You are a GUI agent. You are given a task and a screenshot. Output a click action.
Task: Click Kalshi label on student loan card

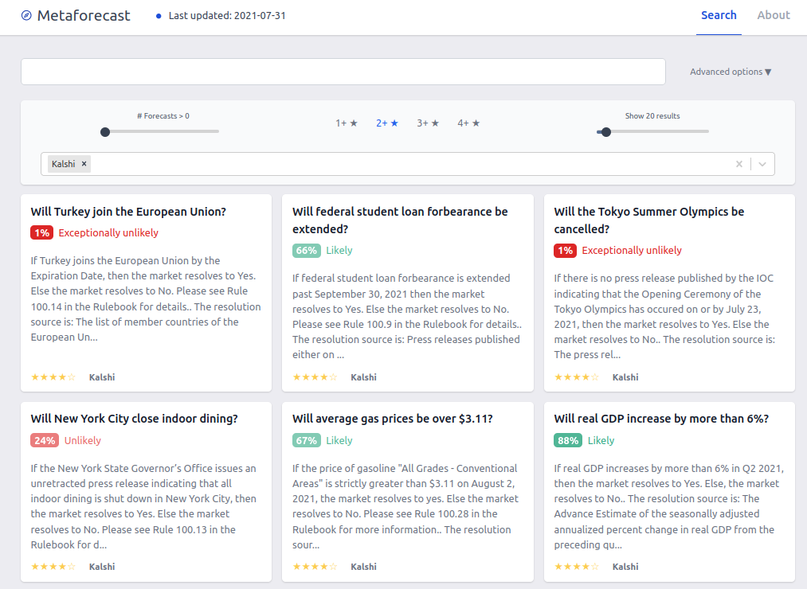[363, 377]
